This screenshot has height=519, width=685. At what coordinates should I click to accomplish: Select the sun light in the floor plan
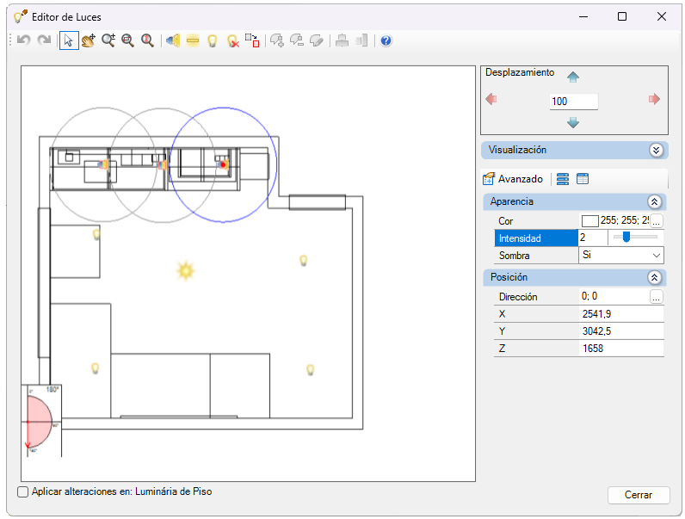pos(185,270)
